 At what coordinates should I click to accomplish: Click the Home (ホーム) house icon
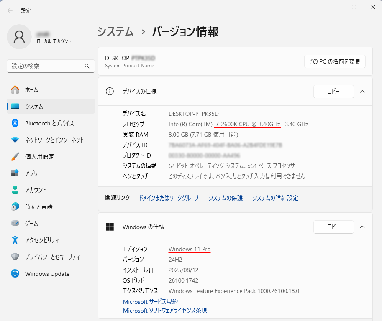15,89
